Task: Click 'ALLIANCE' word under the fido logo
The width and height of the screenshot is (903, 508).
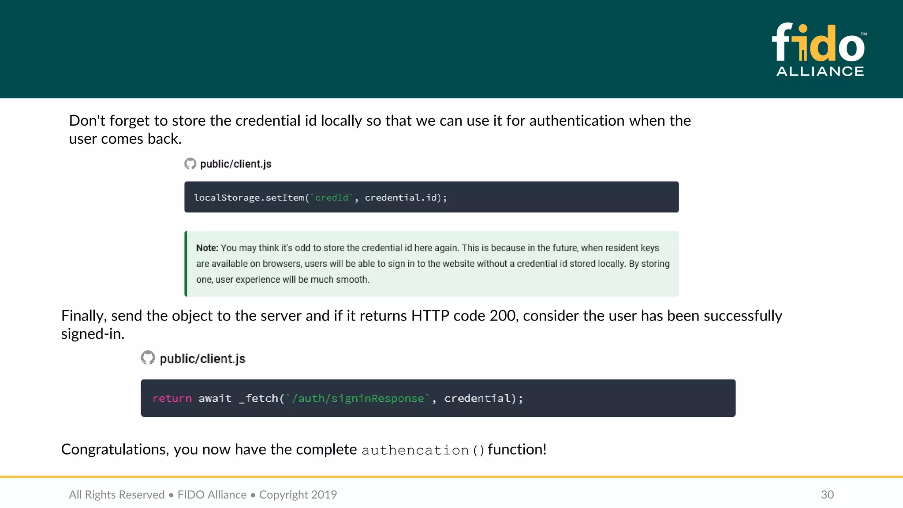Action: tap(820, 71)
